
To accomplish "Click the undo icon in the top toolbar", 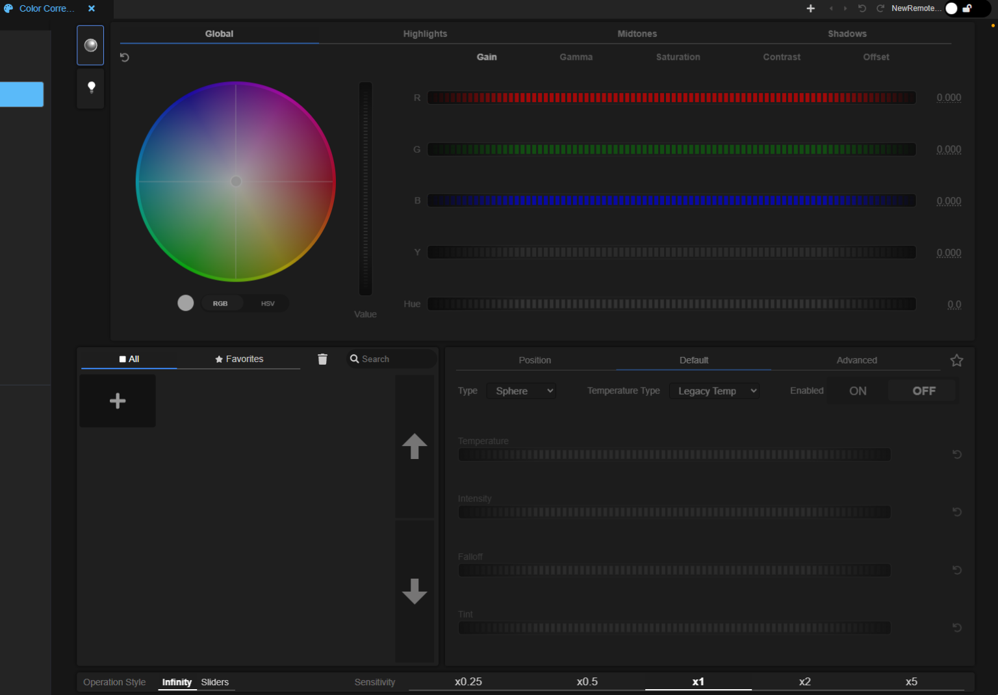I will point(862,8).
